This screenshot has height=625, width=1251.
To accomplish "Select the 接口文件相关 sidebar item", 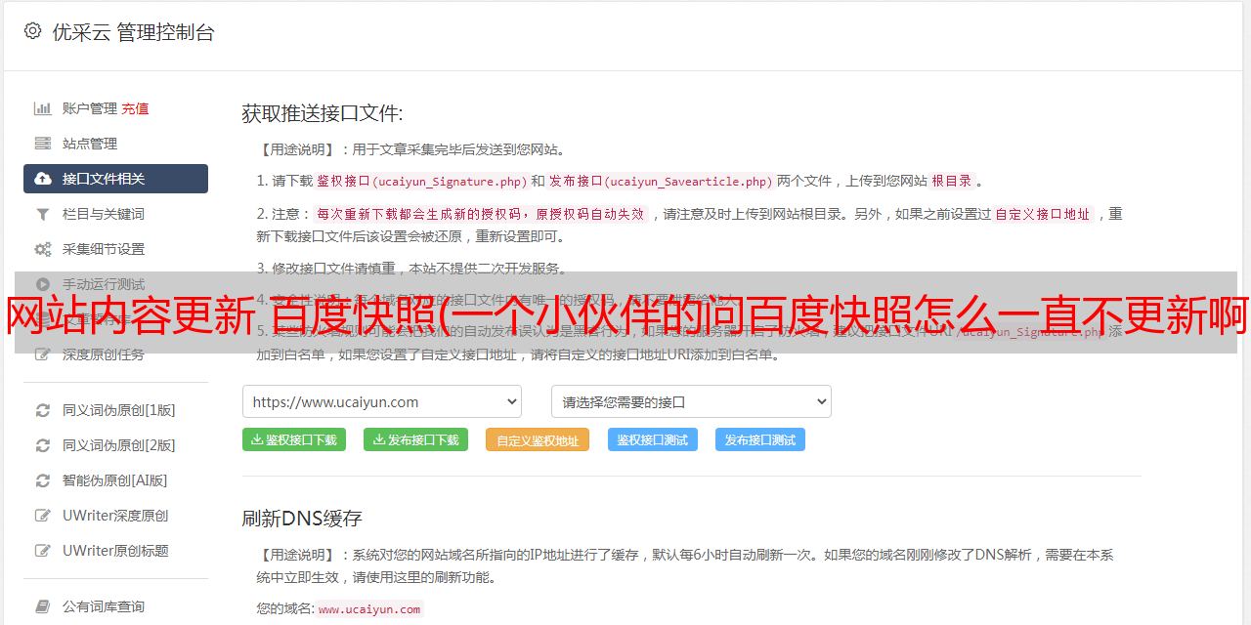I will [115, 179].
